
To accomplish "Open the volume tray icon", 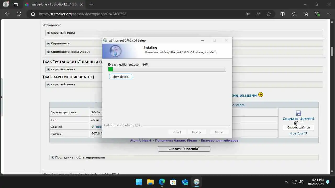I will coord(301,182).
